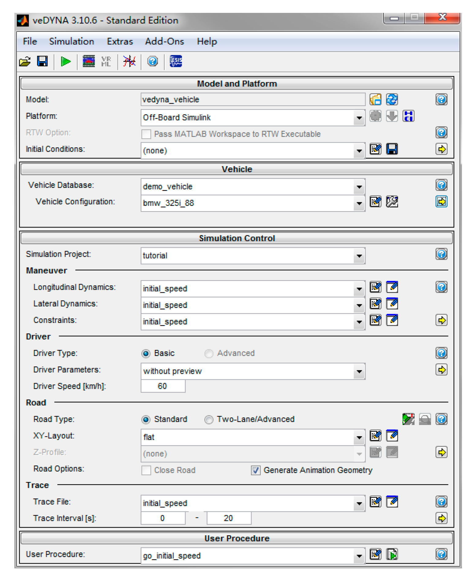Click the Open folder toolbar icon

coord(25,62)
